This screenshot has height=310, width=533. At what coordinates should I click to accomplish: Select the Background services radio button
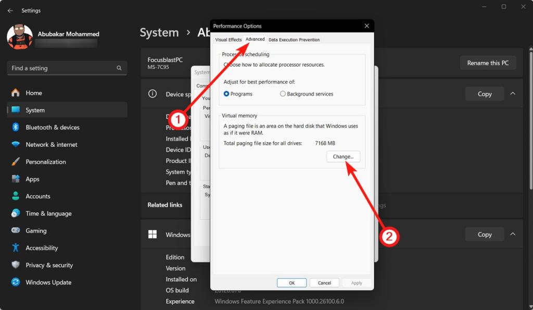tap(283, 94)
